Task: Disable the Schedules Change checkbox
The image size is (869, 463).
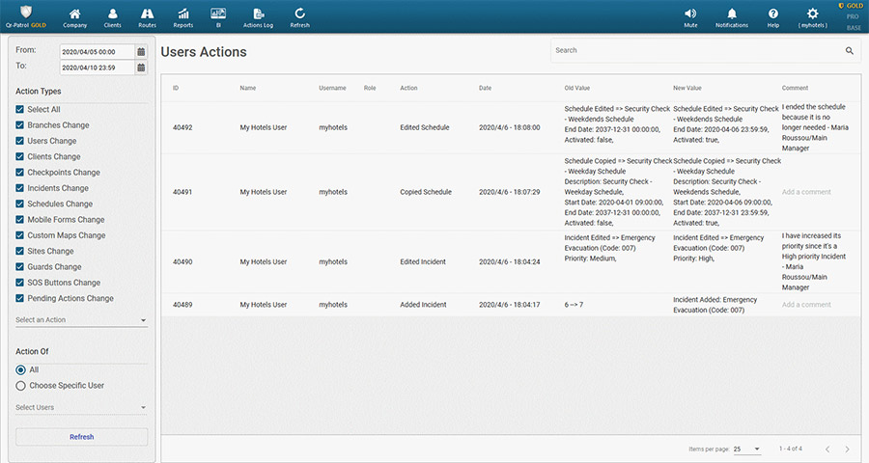Action: [20, 204]
